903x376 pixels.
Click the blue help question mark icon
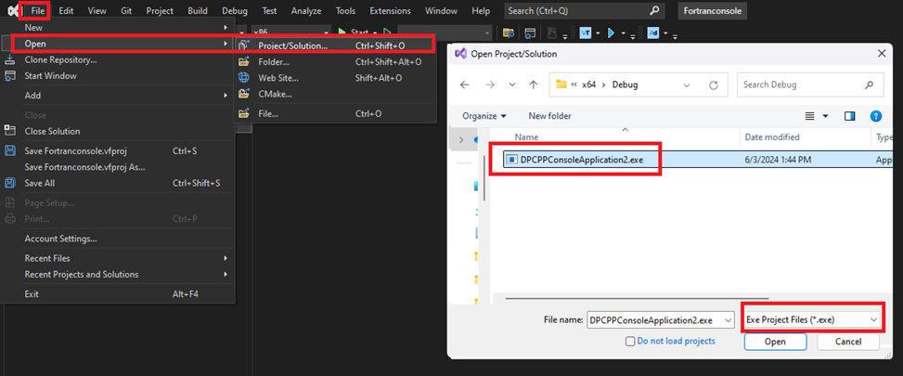(876, 116)
